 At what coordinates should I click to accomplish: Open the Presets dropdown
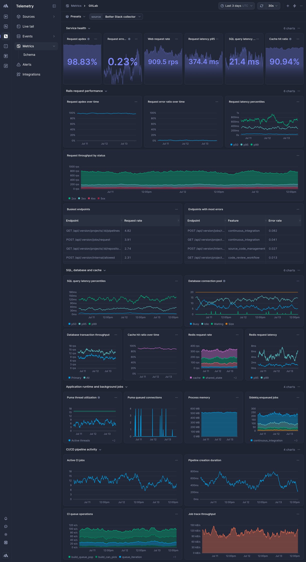[x=75, y=17]
